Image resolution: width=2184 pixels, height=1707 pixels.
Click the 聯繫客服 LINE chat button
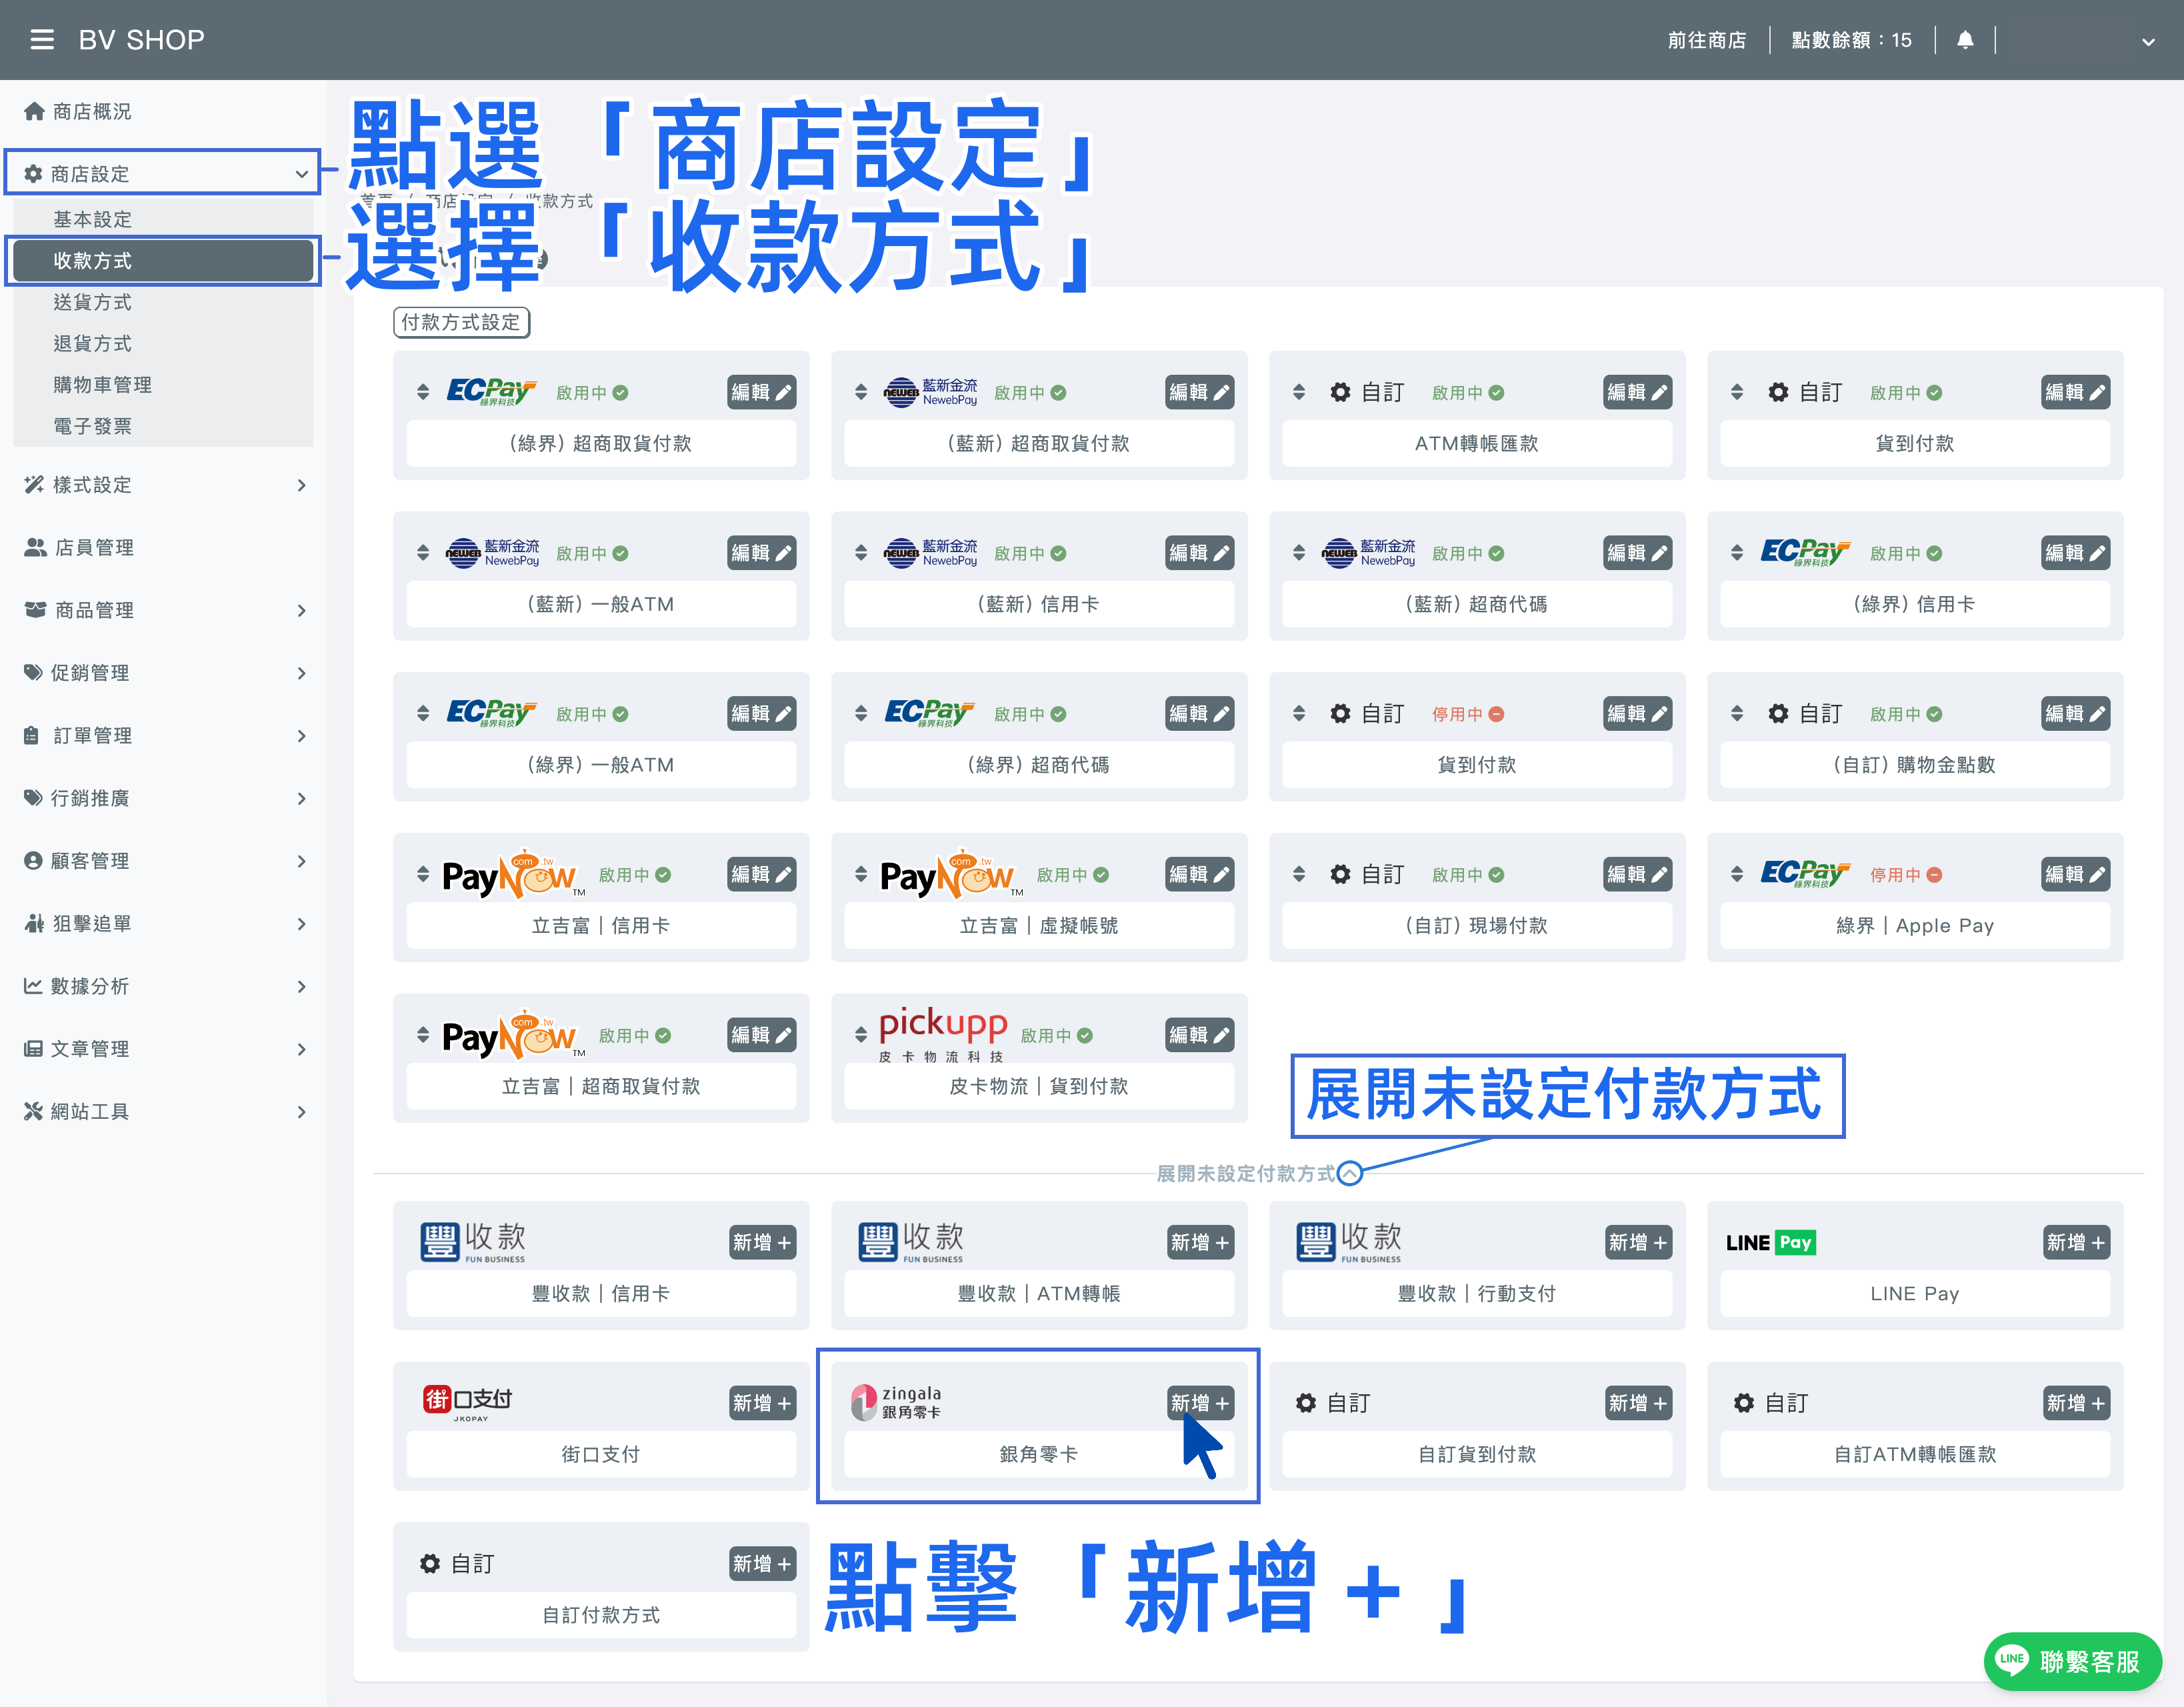tap(2072, 1661)
